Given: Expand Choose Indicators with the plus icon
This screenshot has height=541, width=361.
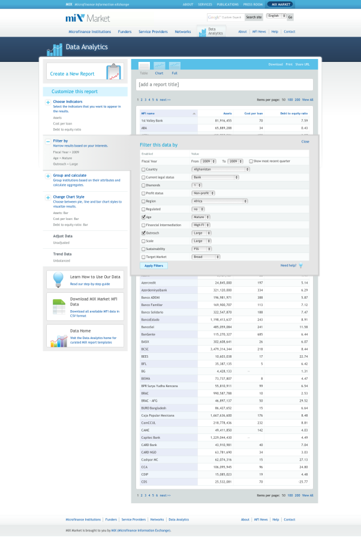Looking at the screenshot, I should click(x=48, y=102).
